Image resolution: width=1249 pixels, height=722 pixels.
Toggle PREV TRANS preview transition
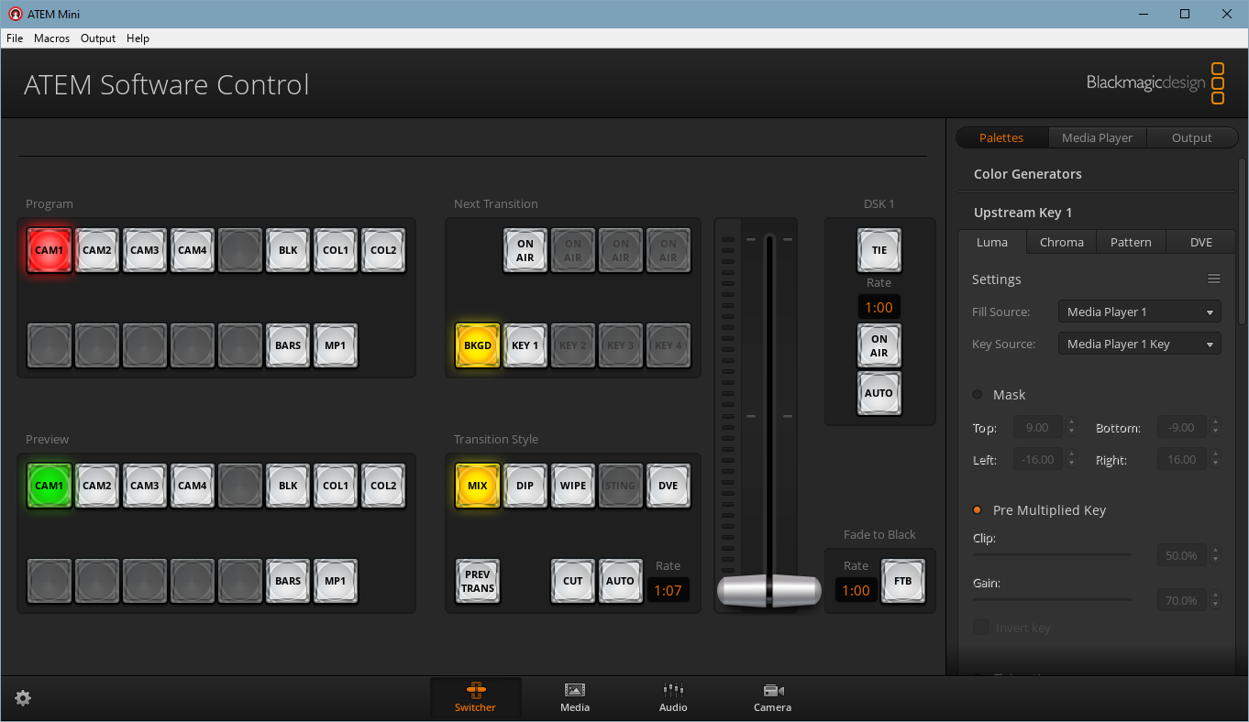click(478, 581)
